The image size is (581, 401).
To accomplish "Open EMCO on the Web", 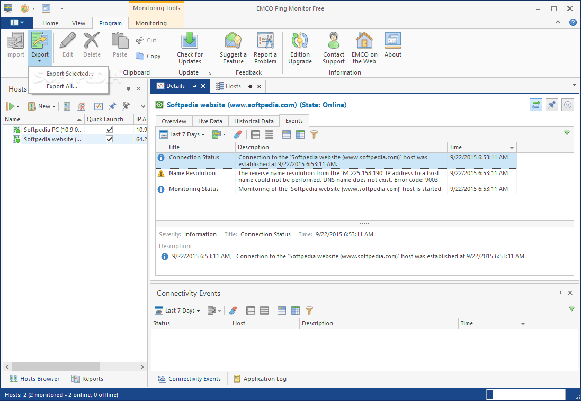I will click(364, 48).
